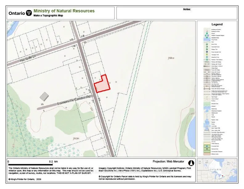Click the Military Lands peach swatch
The image size is (244, 189).
point(207,154)
